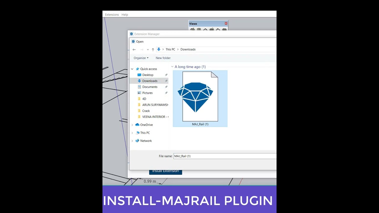
Task: Open the 4D folder
Action: click(x=144, y=99)
